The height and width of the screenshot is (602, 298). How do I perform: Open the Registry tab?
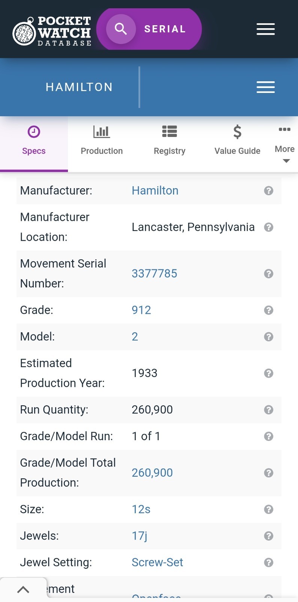(x=170, y=141)
